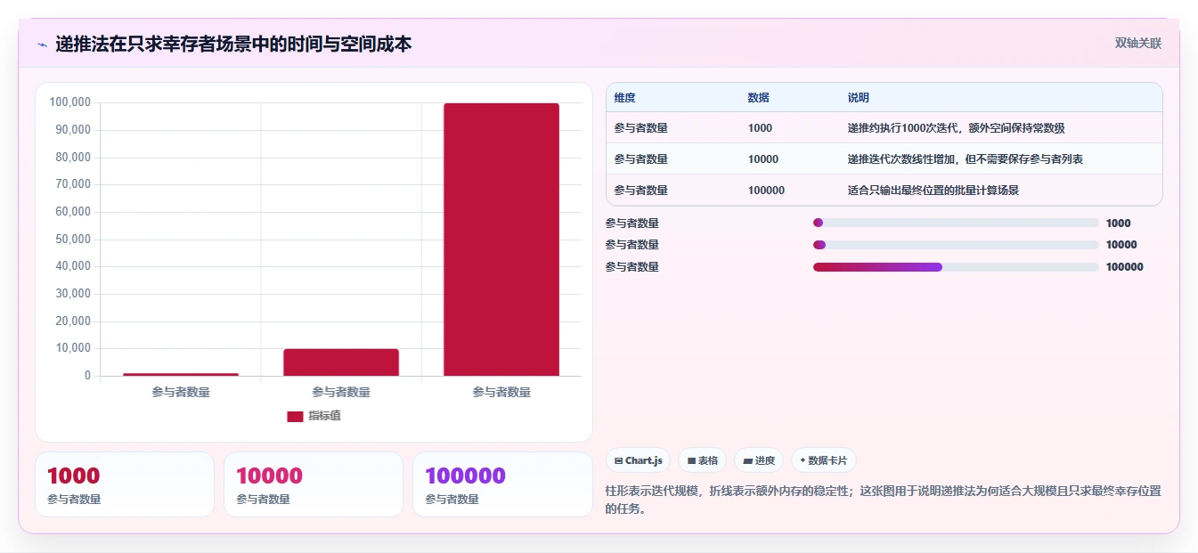The image size is (1198, 553).
Task: Open the red 1000 stat card
Action: (x=125, y=484)
